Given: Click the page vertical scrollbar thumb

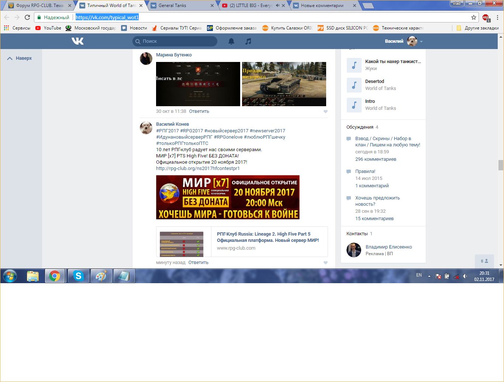Looking at the screenshot, I should [501, 165].
